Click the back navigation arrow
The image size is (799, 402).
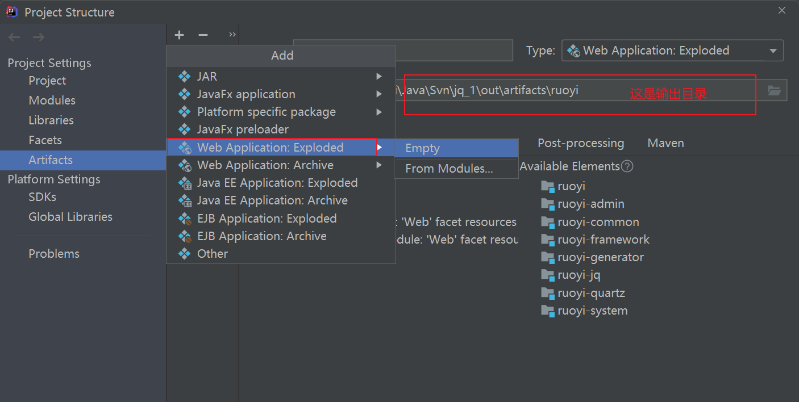click(14, 37)
